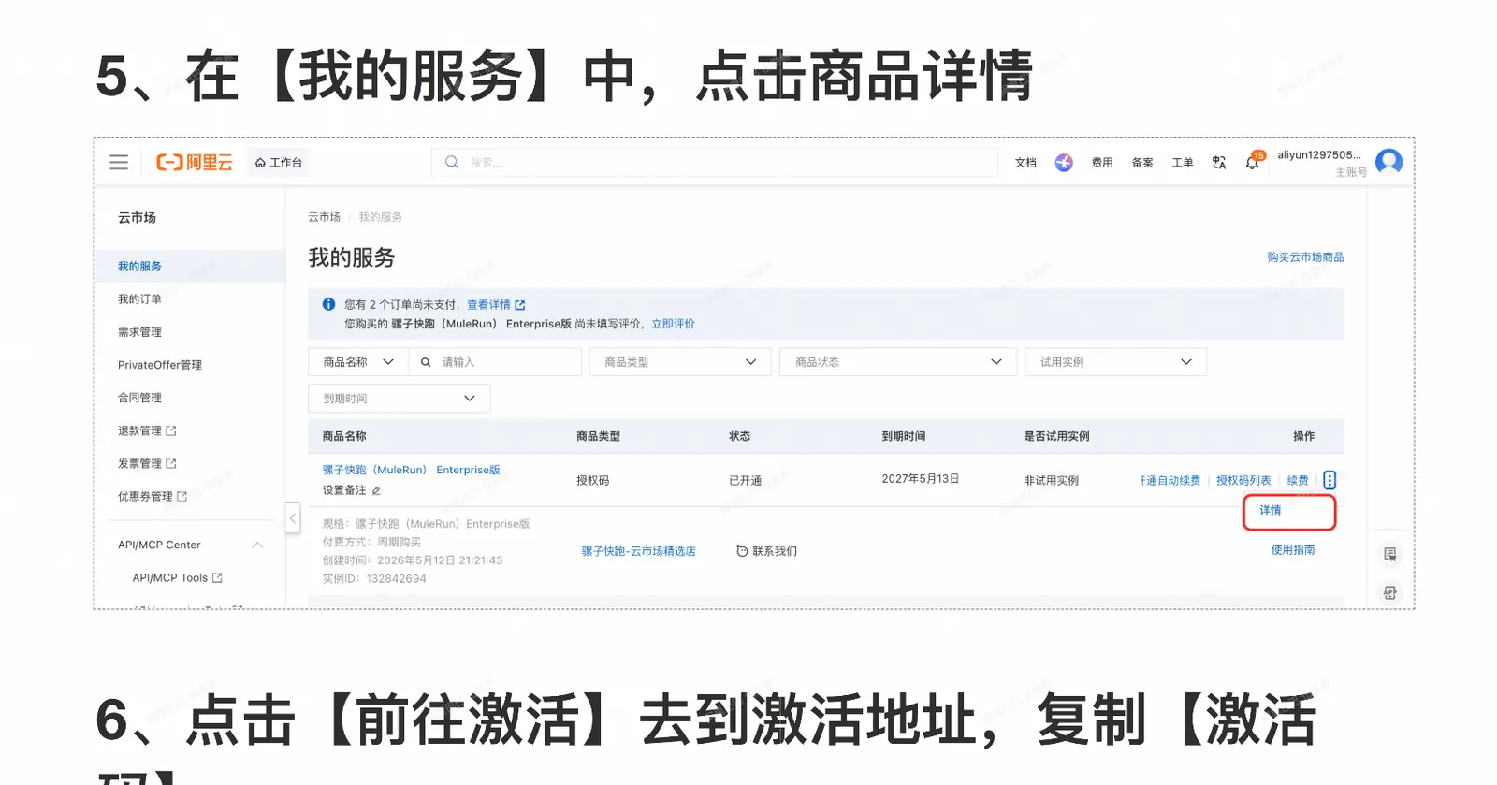The image size is (1497, 785).
Task: Click the 实例ID: 132842694 text
Action: pyautogui.click(x=374, y=579)
